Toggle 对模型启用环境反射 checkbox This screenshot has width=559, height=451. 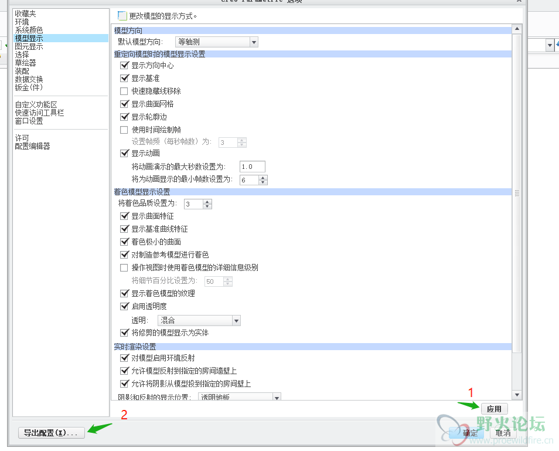coord(124,358)
